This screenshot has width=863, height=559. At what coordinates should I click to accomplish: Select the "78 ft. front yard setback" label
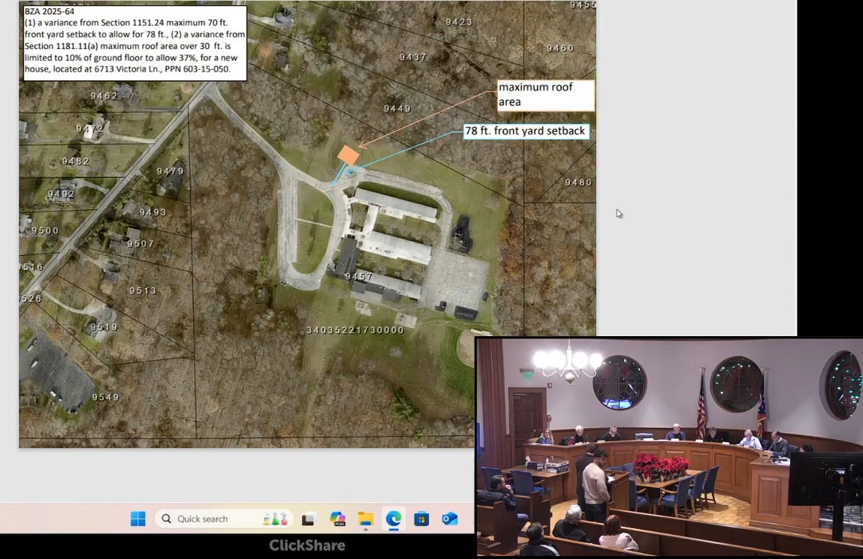pyautogui.click(x=525, y=131)
